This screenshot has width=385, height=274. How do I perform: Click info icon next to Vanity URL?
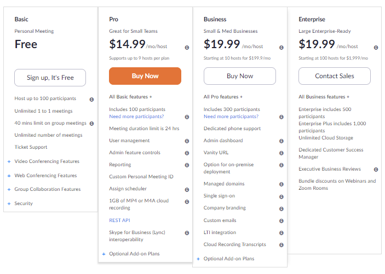281,153
